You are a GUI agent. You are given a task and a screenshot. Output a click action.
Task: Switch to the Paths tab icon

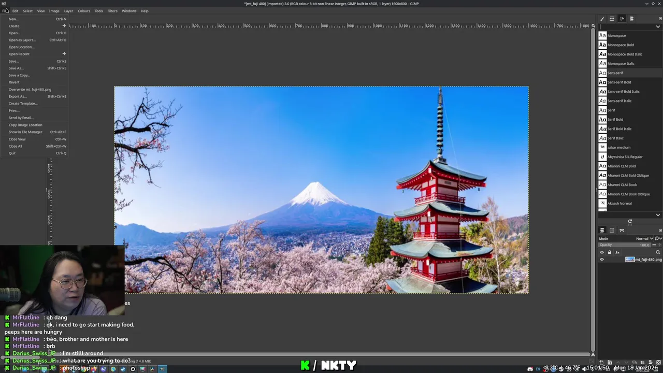coord(622,231)
